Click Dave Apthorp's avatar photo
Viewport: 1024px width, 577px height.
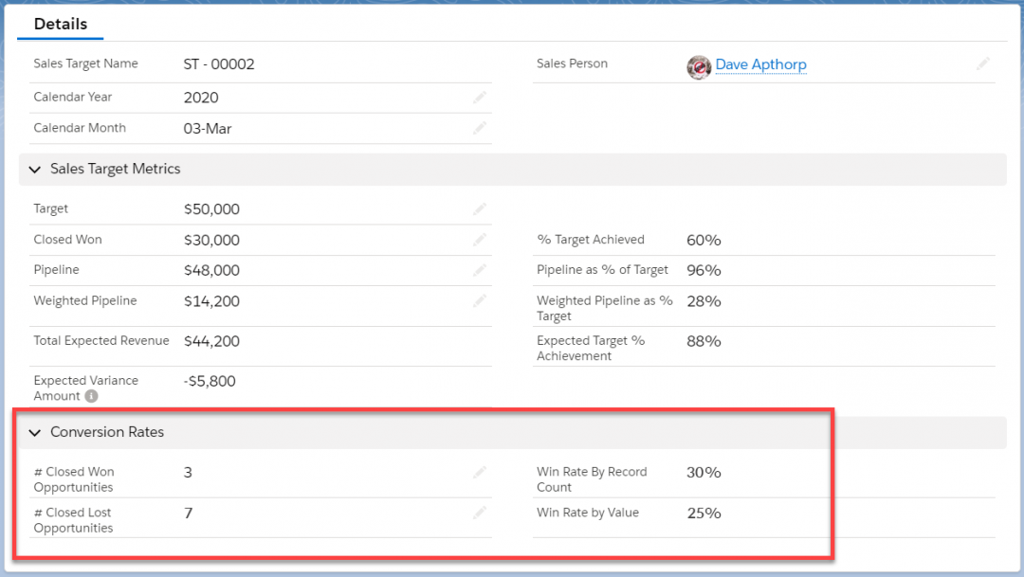coord(699,65)
